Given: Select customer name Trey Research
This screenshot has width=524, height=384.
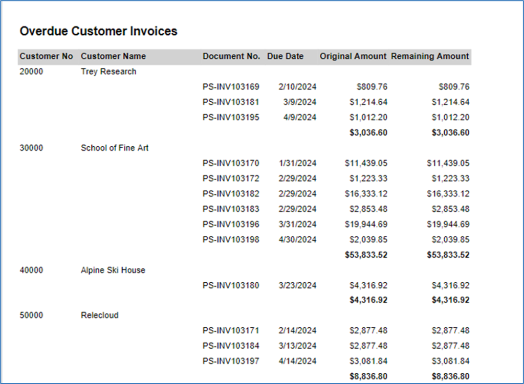Looking at the screenshot, I should click(108, 72).
